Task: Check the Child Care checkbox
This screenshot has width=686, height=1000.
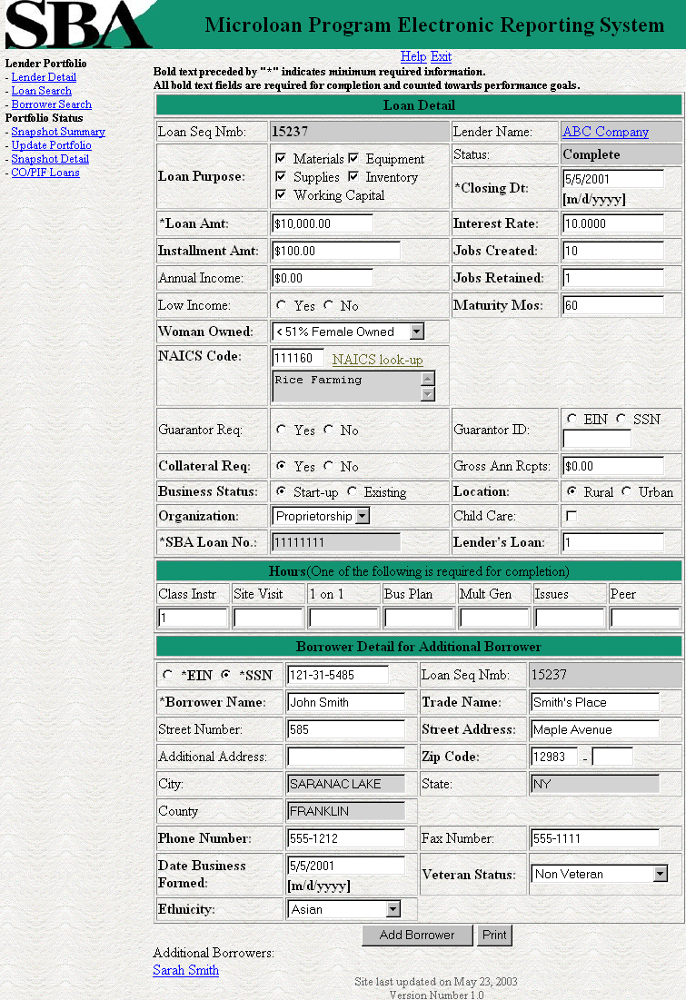Action: [x=572, y=515]
